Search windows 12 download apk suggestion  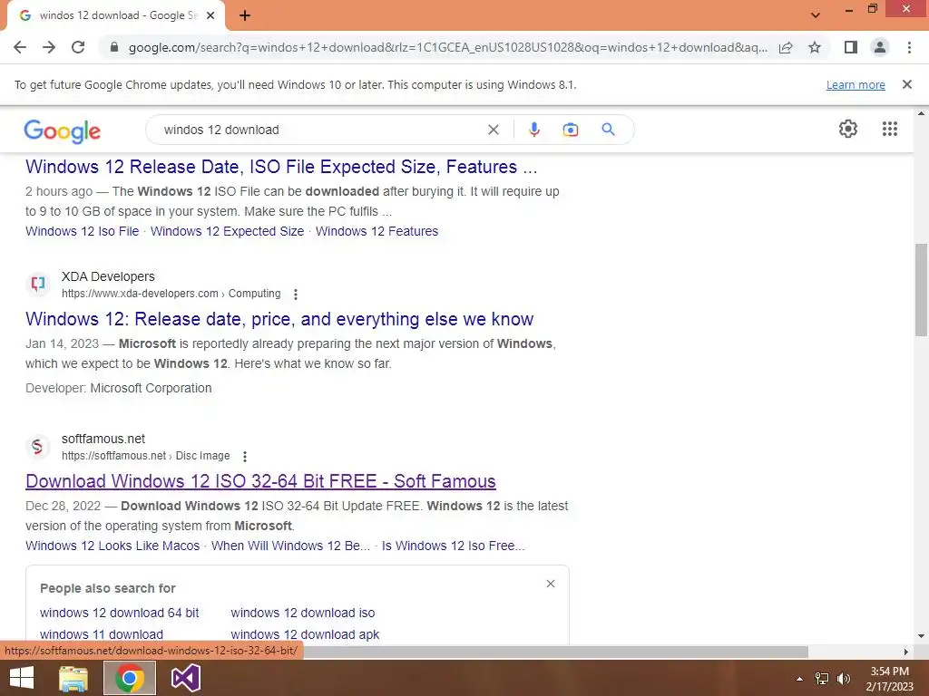pyautogui.click(x=305, y=634)
